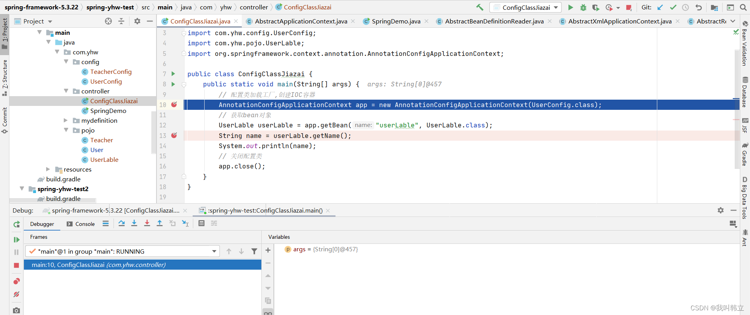Open the Gradle tool window

pos(745,154)
